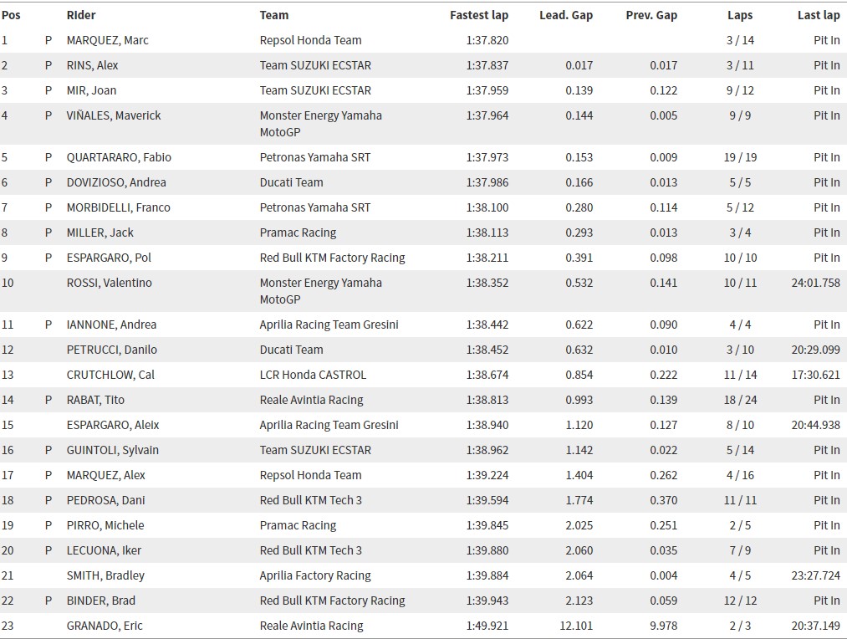Select the Repsol Honda Team cell for Marc Marquez
The height and width of the screenshot is (639, 847).
click(310, 40)
